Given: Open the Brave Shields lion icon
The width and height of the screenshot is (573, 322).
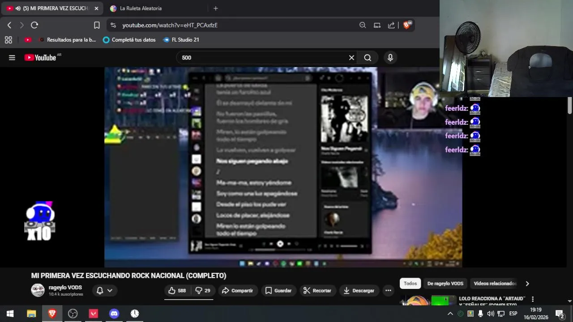Looking at the screenshot, I should point(407,25).
